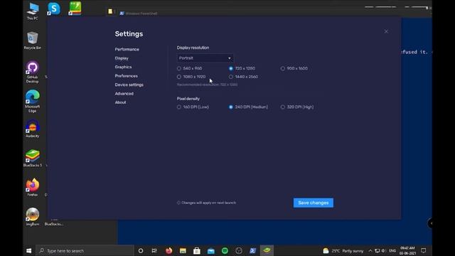455x256 pixels.
Task: Open the Preferences settings section
Action: coord(127,76)
